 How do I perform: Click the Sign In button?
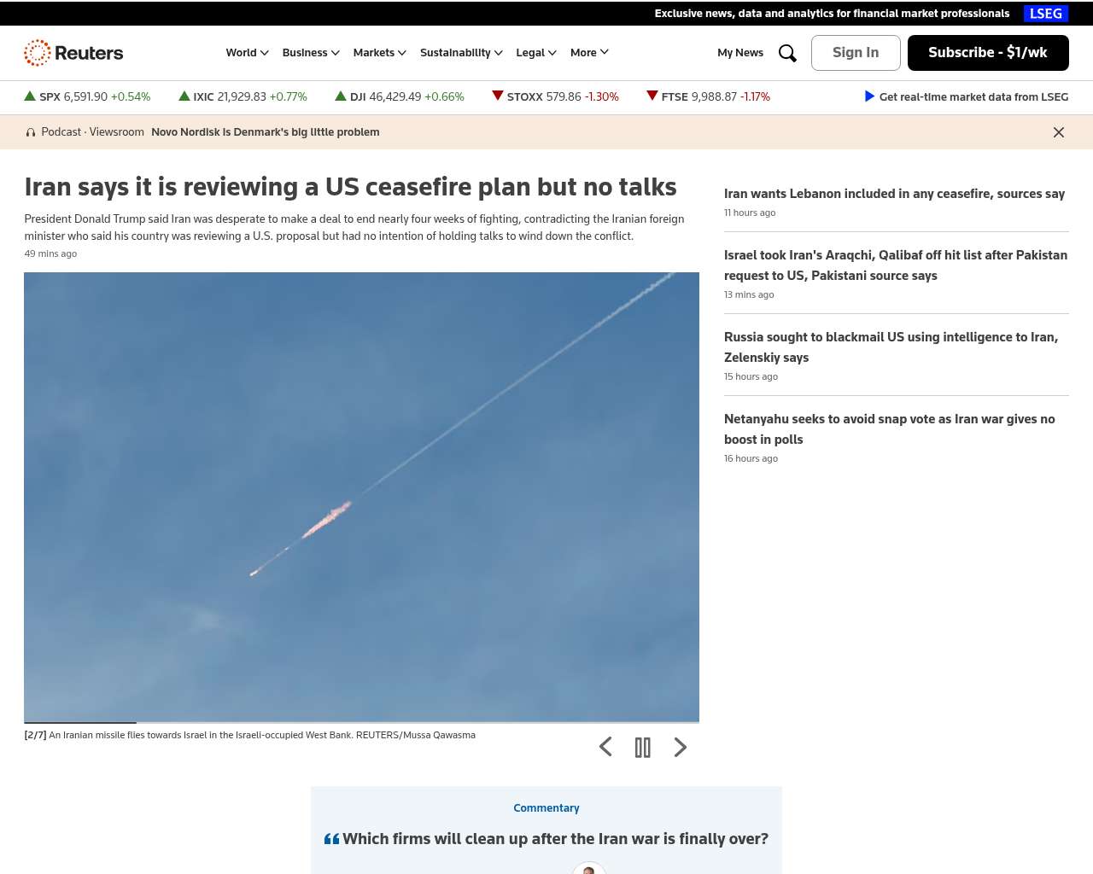tap(856, 53)
